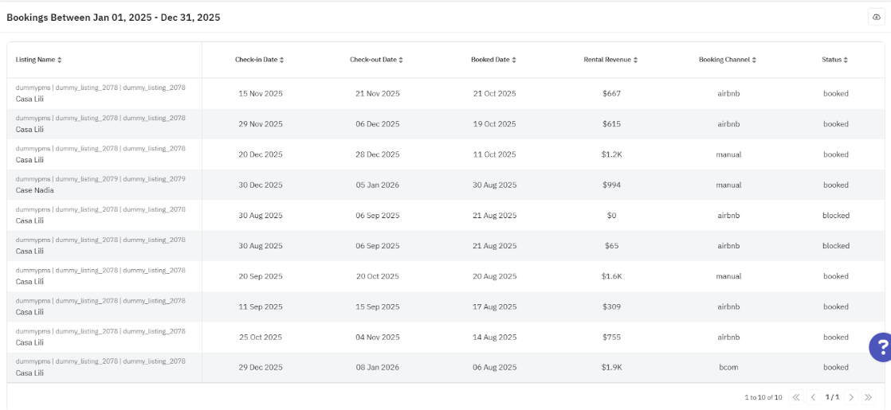Click the Bookings date range heading
Image resolution: width=891 pixels, height=410 pixels.
[113, 17]
